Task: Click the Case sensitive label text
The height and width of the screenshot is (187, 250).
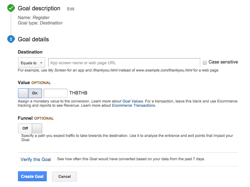Action: tap(223, 62)
